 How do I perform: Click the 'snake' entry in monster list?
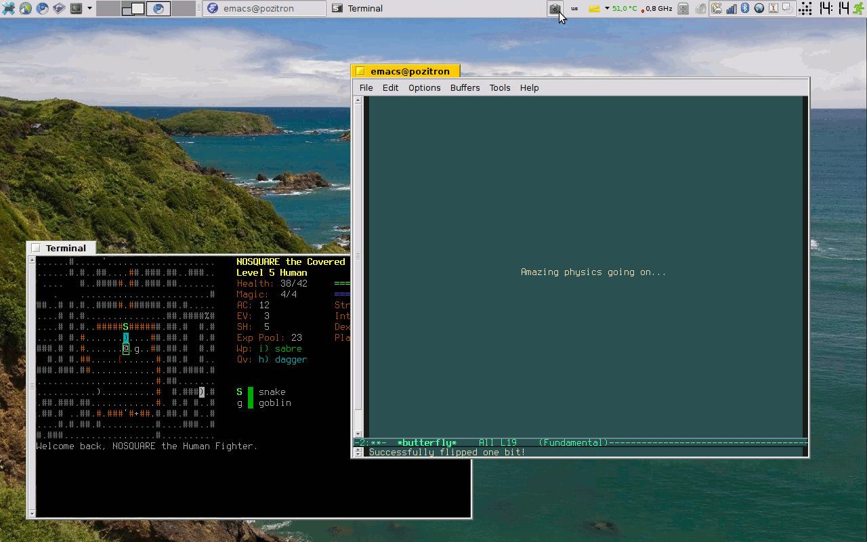(x=272, y=392)
